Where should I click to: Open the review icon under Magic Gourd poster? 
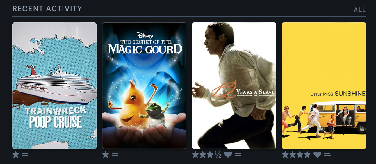click(x=115, y=154)
